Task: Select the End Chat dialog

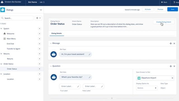Action: (x=10, y=44)
